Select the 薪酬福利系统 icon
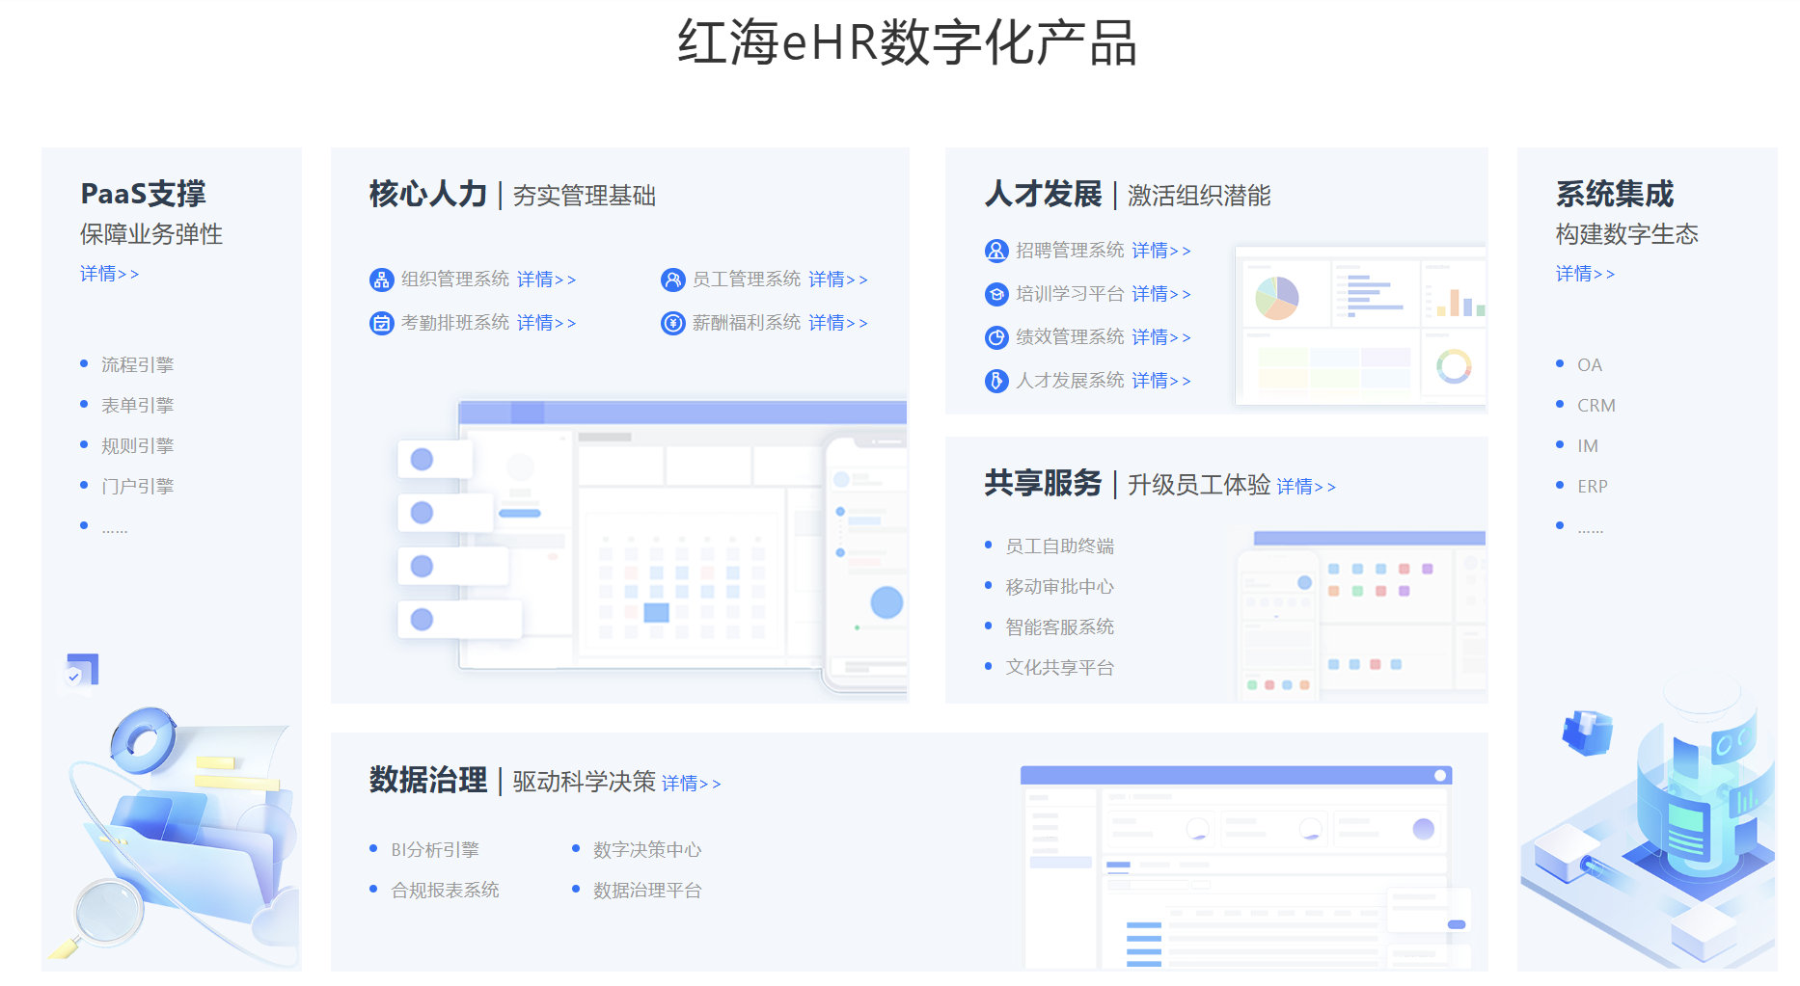 (672, 322)
